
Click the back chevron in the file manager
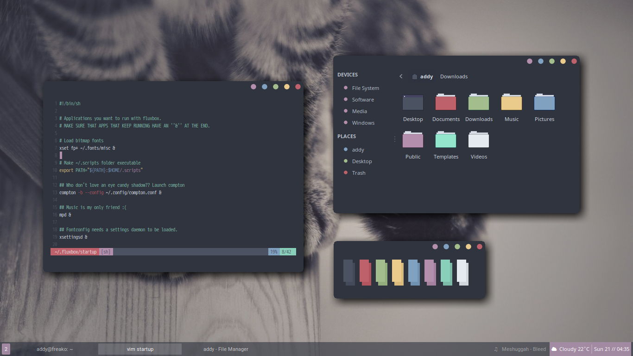pos(401,76)
